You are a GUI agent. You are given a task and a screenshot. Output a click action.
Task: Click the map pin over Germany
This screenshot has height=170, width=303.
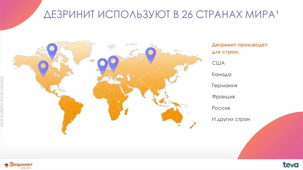point(113,64)
